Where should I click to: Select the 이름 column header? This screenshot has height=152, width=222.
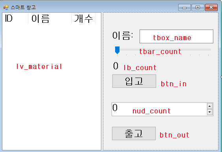50,19
